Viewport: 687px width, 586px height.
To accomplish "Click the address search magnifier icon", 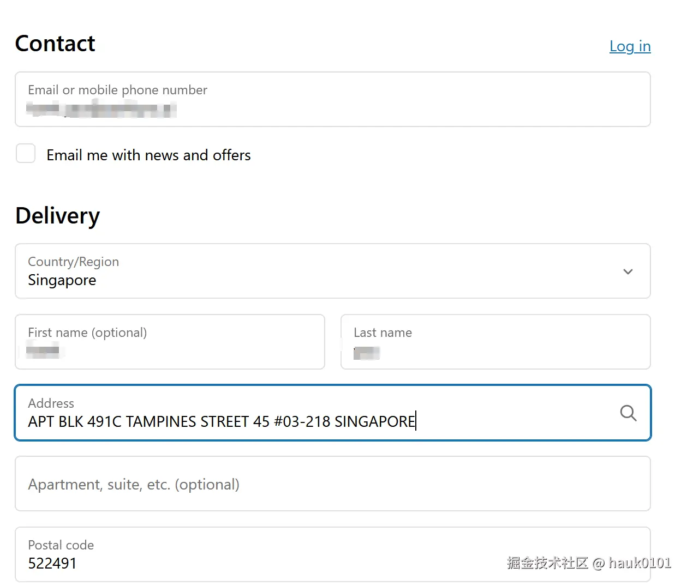I will tap(628, 413).
